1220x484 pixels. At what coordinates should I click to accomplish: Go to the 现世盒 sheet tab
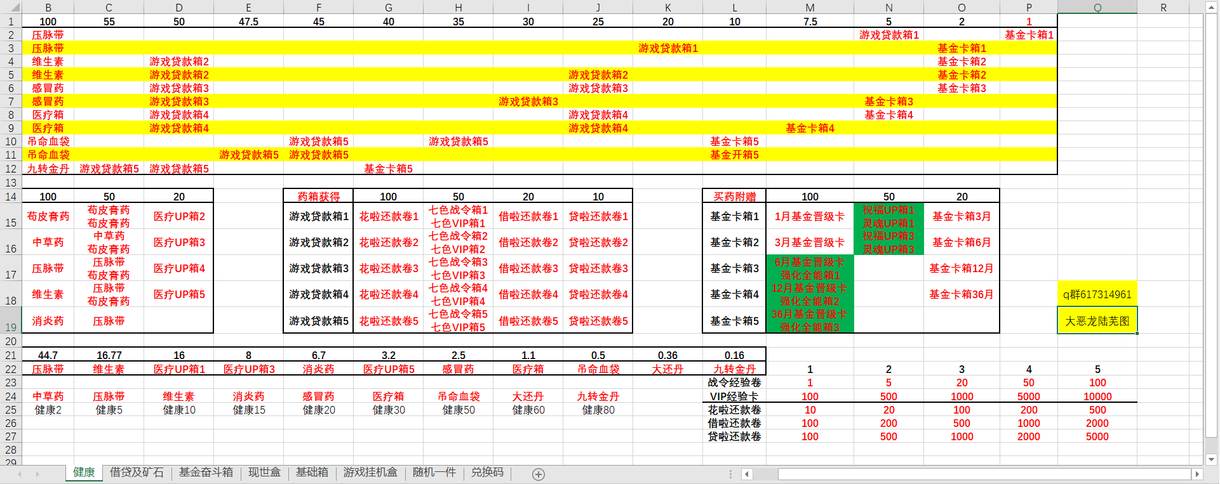pyautogui.click(x=264, y=473)
